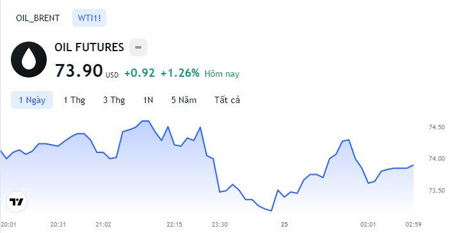Set chart range to 1N
Image resolution: width=452 pixels, height=233 pixels.
tap(148, 100)
